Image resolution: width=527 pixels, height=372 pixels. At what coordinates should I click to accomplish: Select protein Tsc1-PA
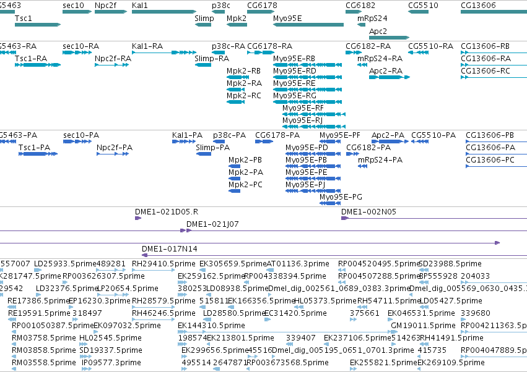coord(38,154)
